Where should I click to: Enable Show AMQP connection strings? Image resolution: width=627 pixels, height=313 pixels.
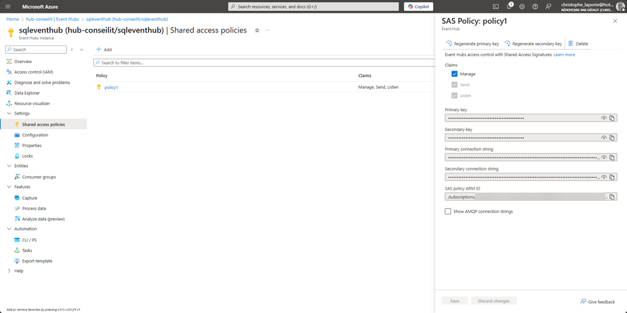pos(448,211)
